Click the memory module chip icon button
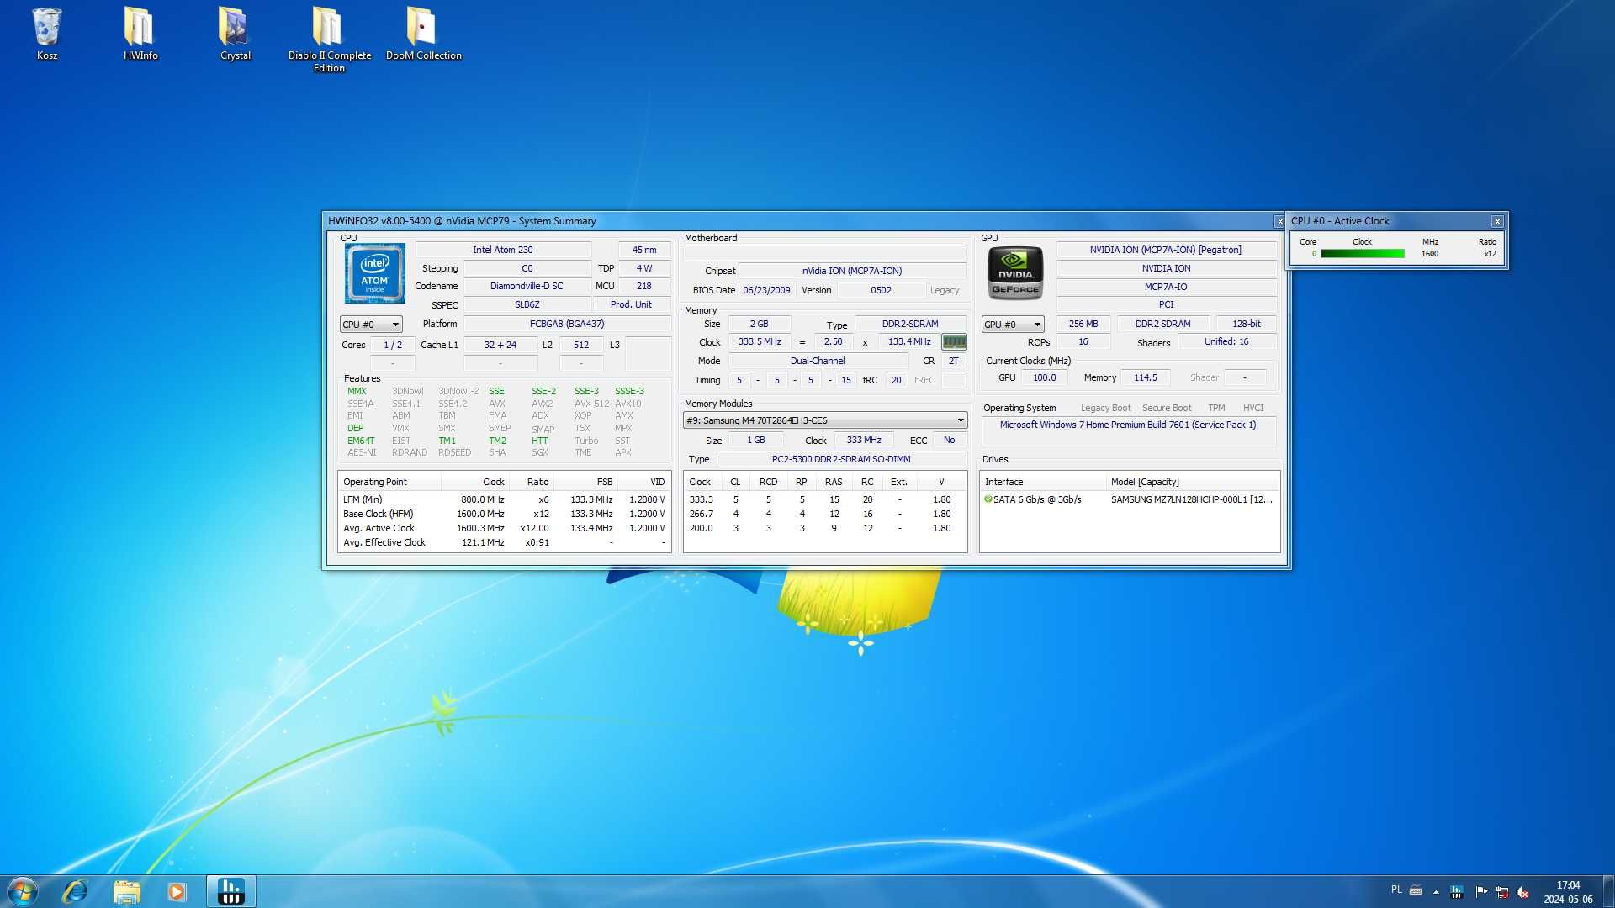Viewport: 1615px width, 908px height. click(x=954, y=341)
